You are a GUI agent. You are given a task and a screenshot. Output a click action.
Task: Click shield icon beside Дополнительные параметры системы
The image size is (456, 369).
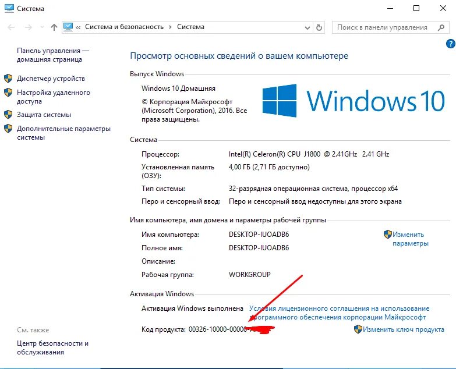8,128
